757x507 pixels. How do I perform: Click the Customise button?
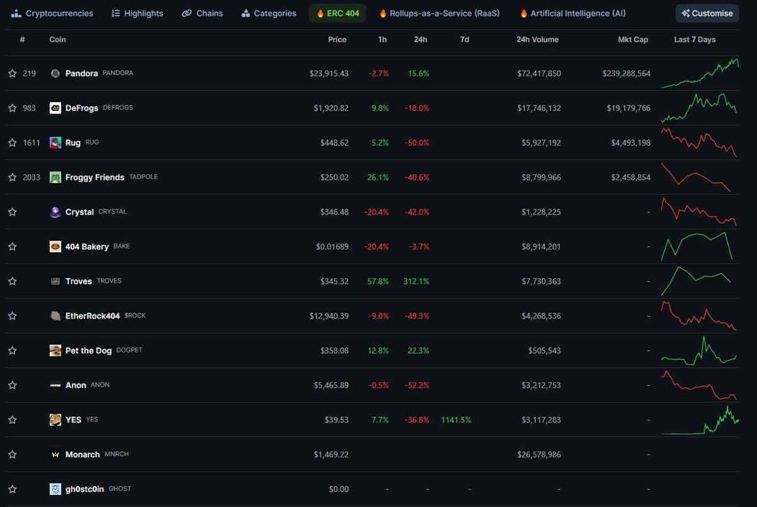point(707,13)
